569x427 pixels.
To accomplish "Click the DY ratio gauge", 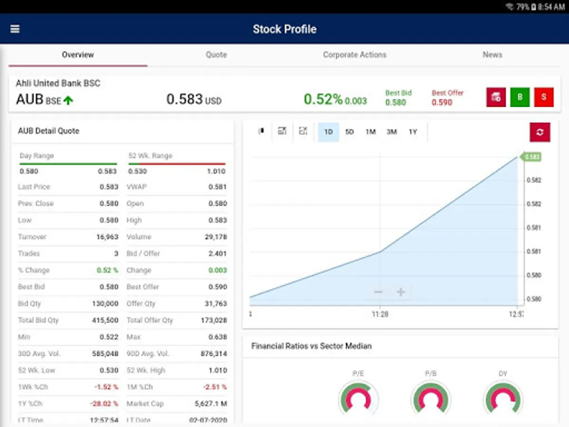I will 503,399.
